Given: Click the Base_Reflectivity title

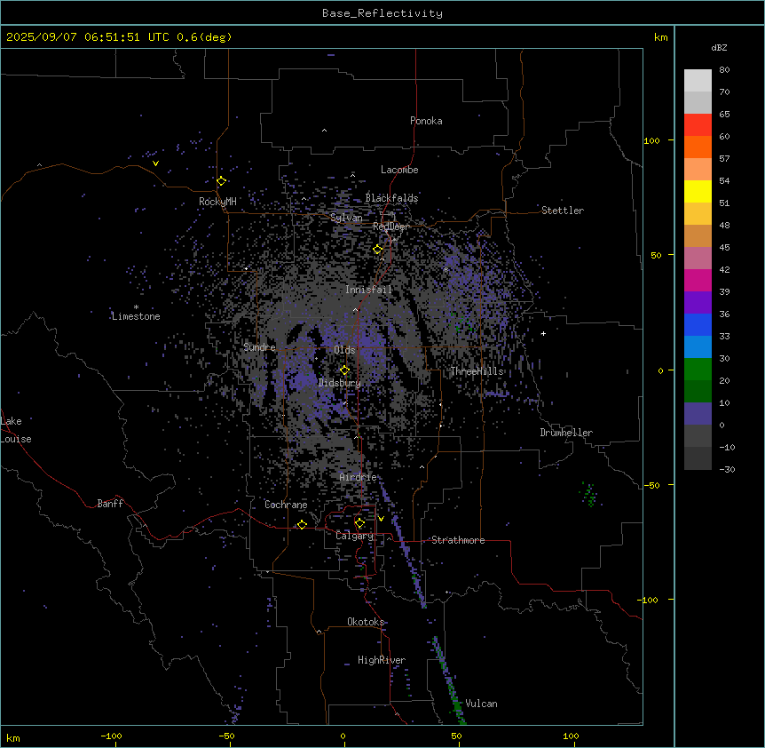Looking at the screenshot, I should click(382, 13).
